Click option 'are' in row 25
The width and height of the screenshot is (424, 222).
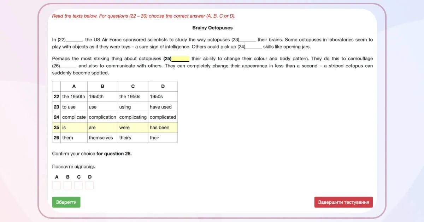click(92, 128)
